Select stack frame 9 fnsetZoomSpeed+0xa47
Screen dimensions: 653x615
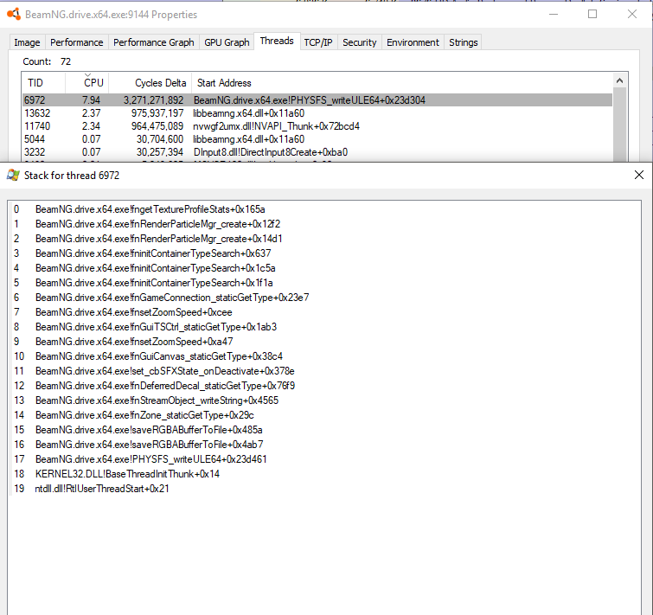tap(324, 342)
